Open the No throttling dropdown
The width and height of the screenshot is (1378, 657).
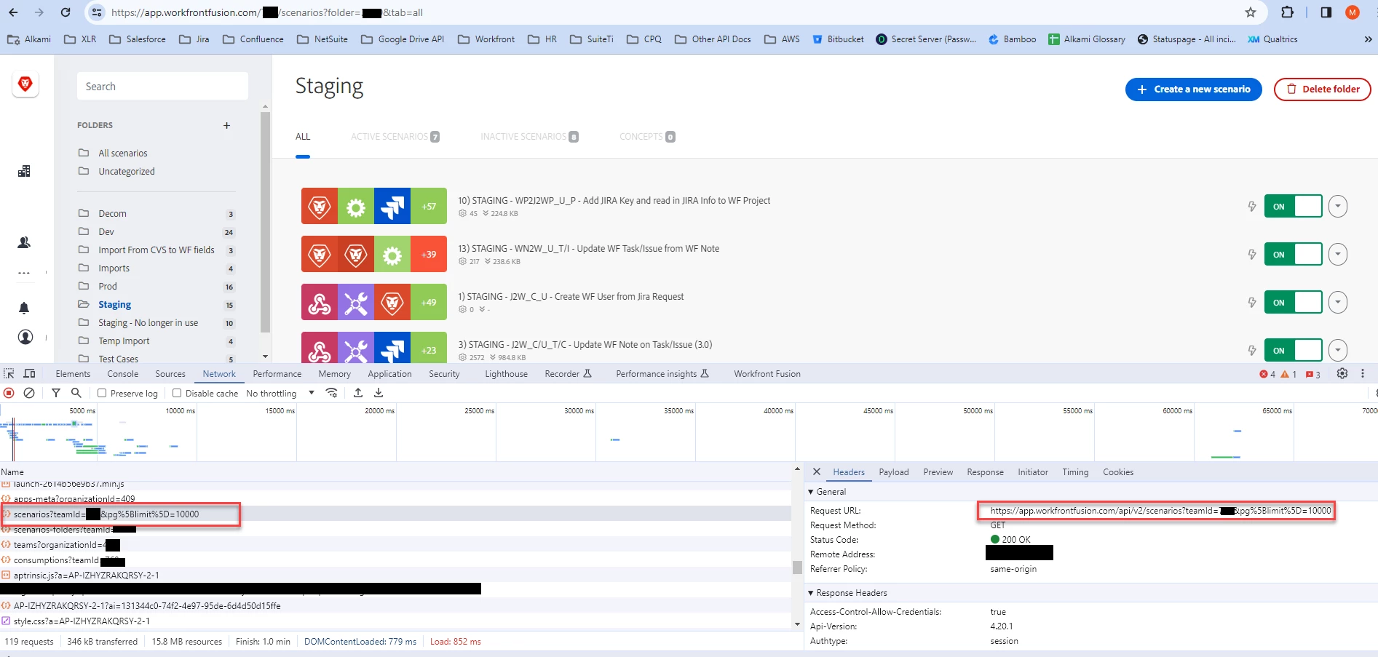click(x=280, y=394)
